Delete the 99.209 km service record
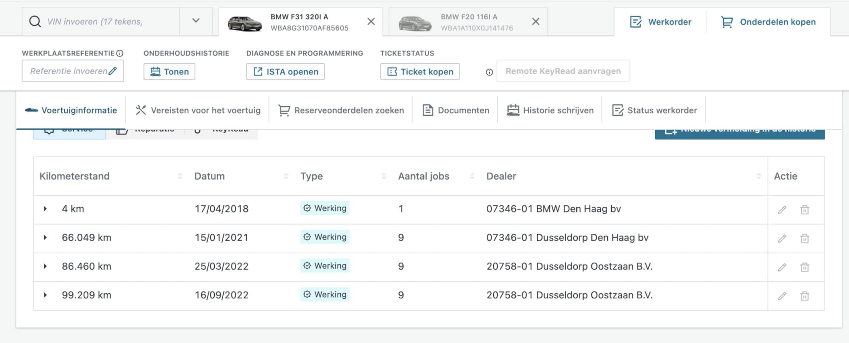Screen dimensions: 849x343 point(805,296)
